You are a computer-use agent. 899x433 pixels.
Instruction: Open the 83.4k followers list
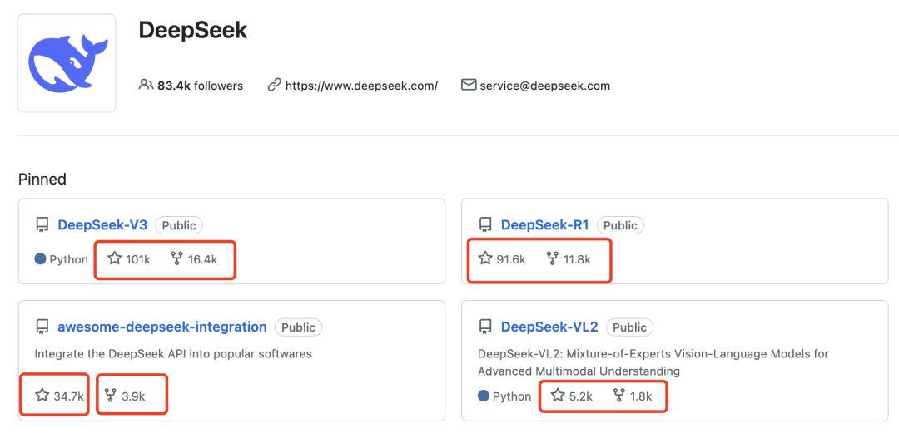point(200,86)
